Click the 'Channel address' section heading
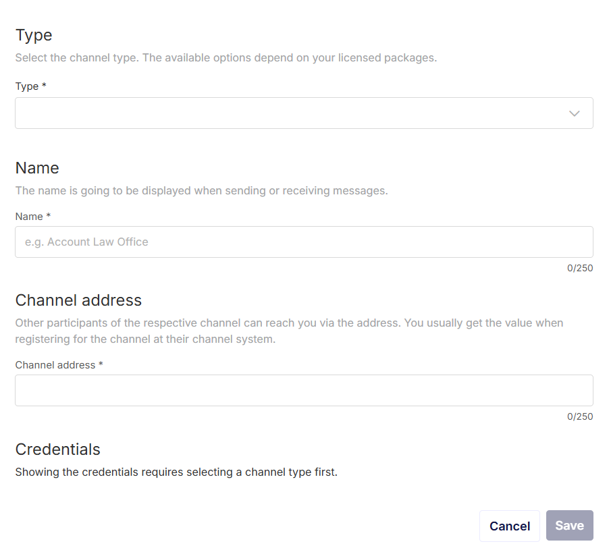This screenshot has width=609, height=550. pyautogui.click(x=78, y=300)
